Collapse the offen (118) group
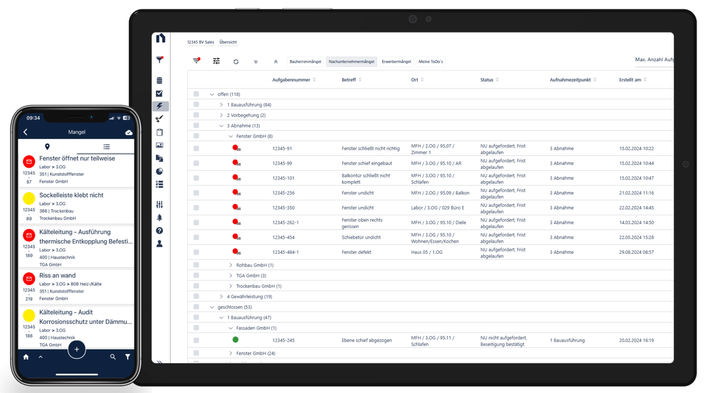This screenshot has width=704, height=393. (212, 94)
